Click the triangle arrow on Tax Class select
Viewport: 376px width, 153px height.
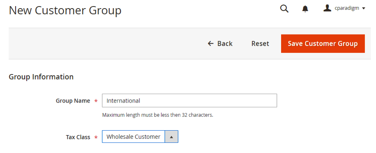click(x=171, y=137)
